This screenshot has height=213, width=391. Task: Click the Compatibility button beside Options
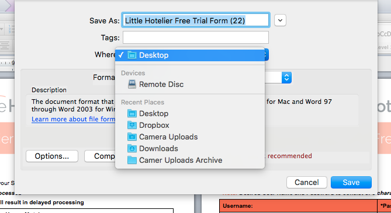click(x=100, y=156)
